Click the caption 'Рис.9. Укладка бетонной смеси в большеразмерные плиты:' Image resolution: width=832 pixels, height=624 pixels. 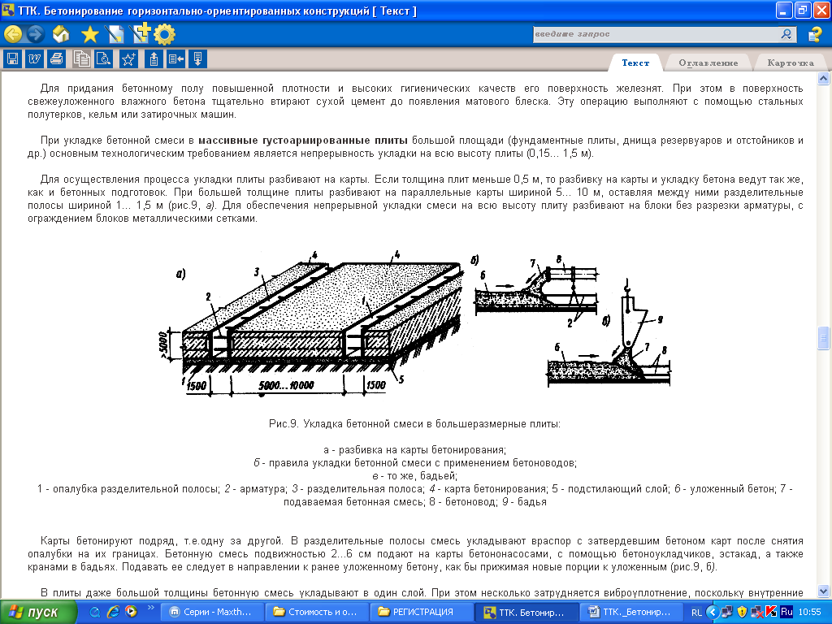[414, 424]
